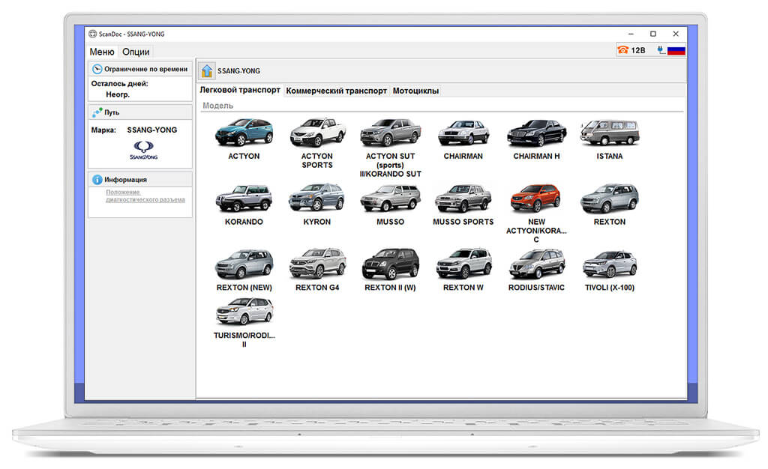This screenshot has height=469, width=768.
Task: Switch to the Мотоциклы tab
Action: pos(415,91)
